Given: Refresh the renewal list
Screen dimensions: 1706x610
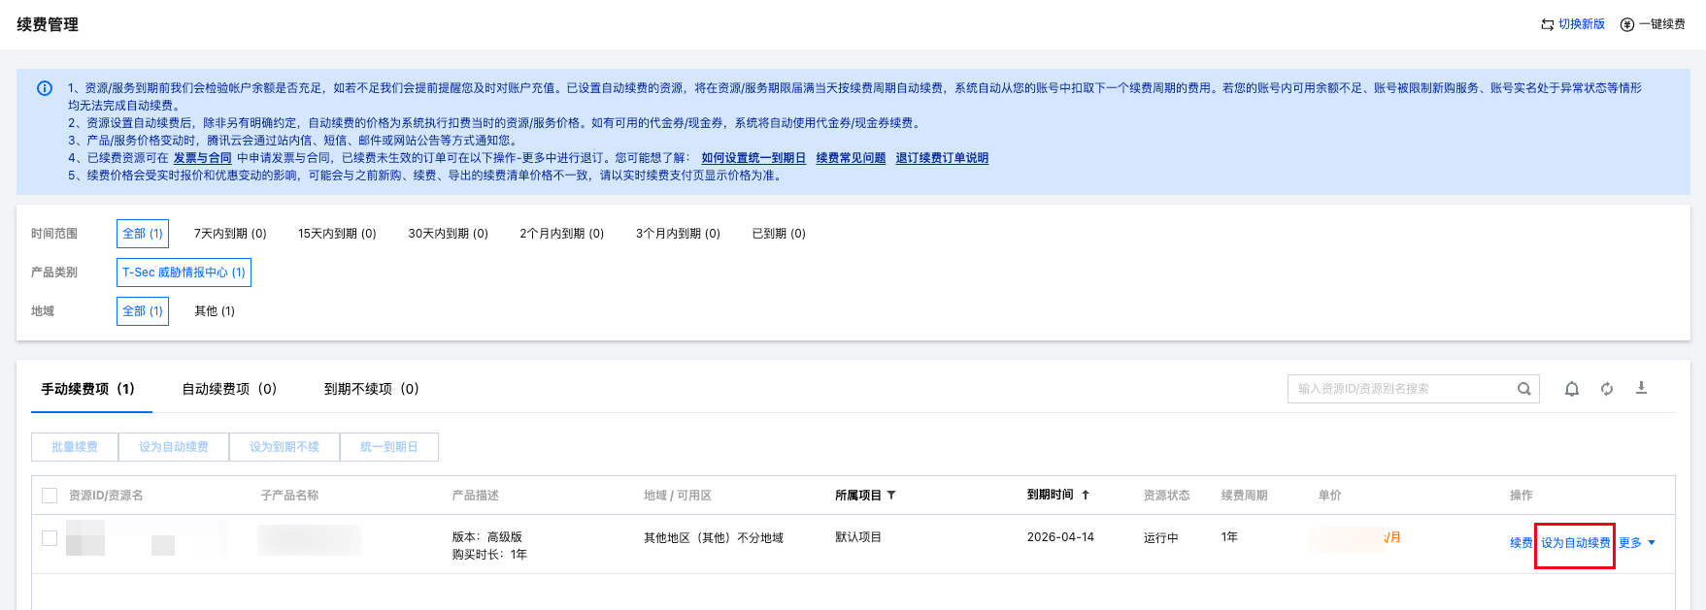Looking at the screenshot, I should pyautogui.click(x=1606, y=389).
